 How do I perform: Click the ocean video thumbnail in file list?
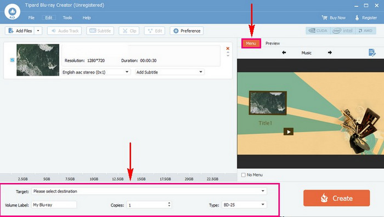click(38, 60)
